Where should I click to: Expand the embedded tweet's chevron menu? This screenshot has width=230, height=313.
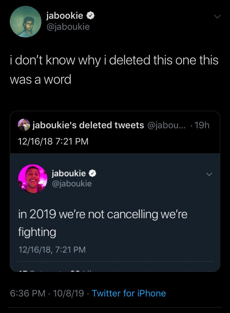(x=209, y=174)
